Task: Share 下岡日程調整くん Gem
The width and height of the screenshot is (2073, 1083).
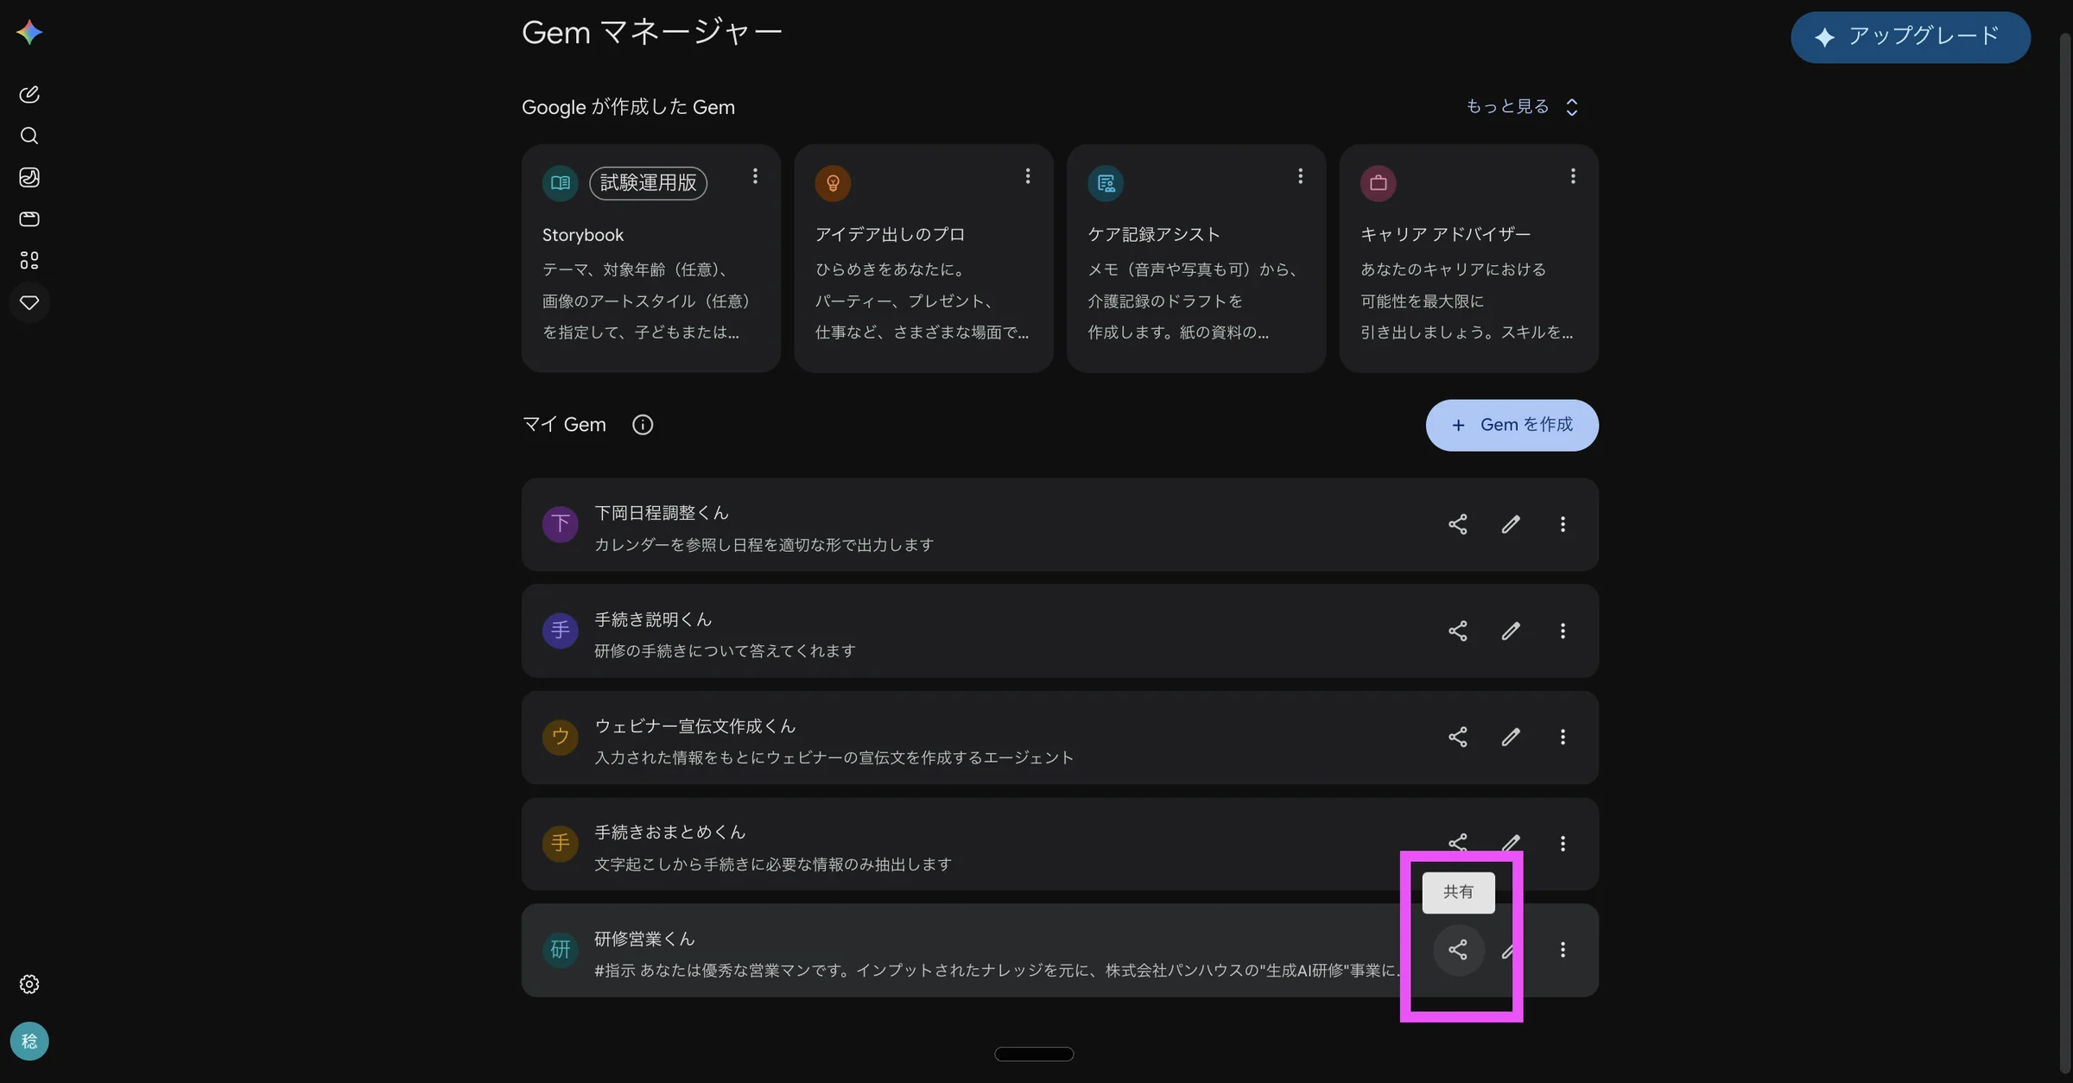Action: (x=1458, y=524)
